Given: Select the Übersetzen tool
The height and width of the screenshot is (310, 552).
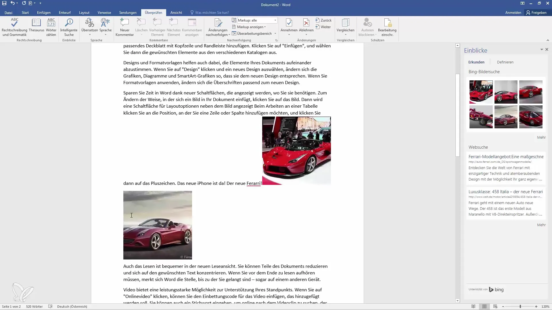Looking at the screenshot, I should pos(89,26).
